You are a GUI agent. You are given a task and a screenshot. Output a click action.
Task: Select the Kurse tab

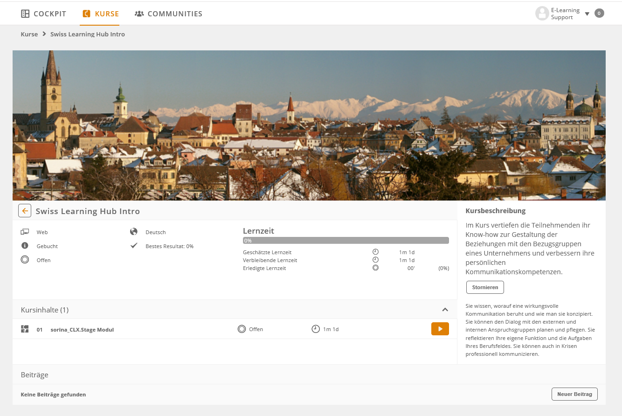tap(100, 14)
